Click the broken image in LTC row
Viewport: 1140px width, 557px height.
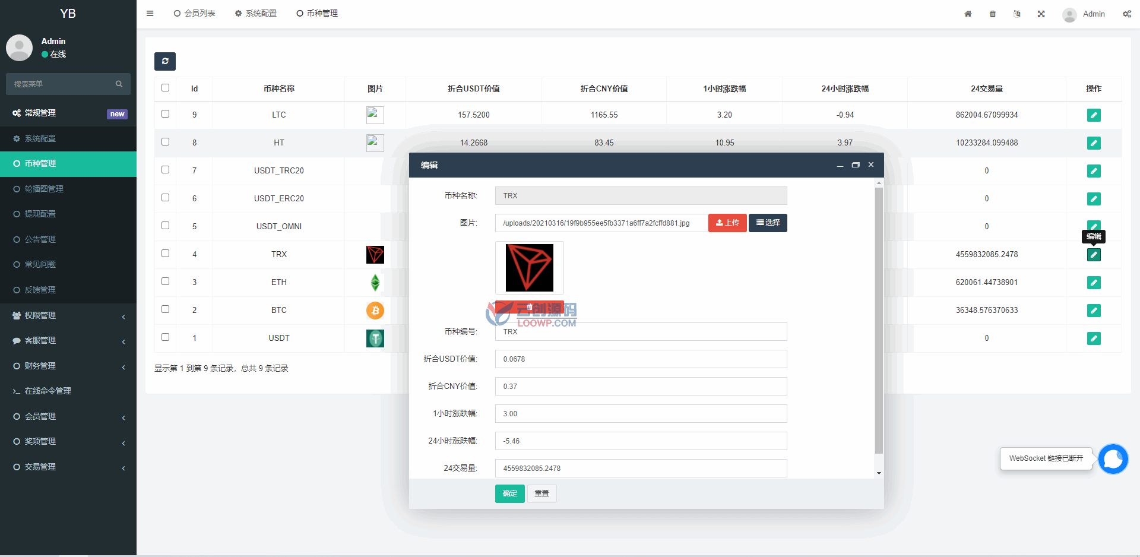tap(375, 115)
